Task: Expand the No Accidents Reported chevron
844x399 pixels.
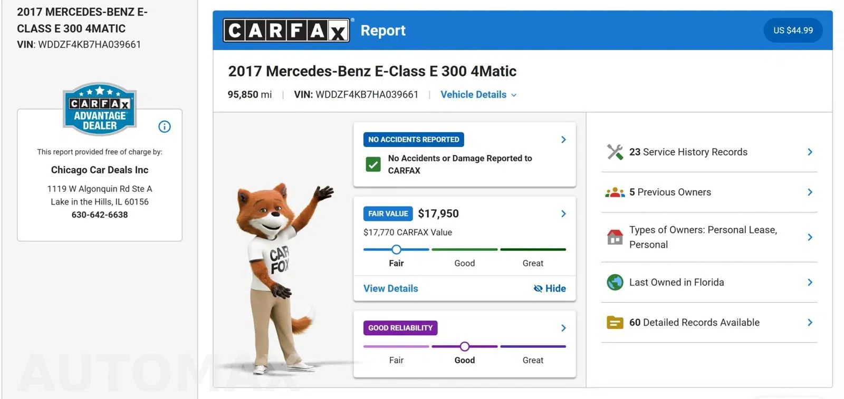Action: pos(563,140)
